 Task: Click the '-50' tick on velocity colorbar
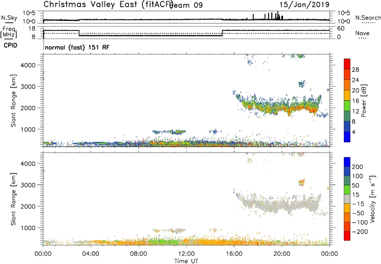(358, 213)
